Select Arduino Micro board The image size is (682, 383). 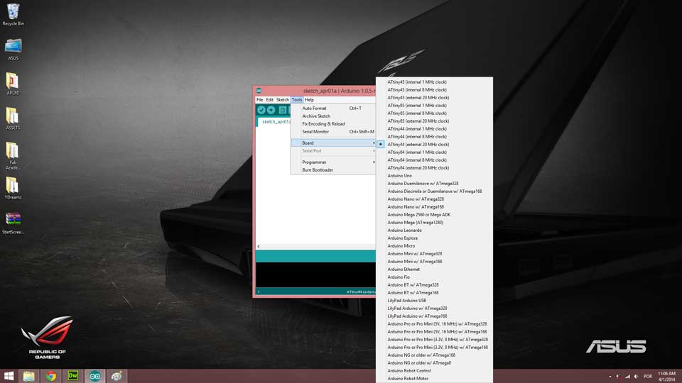click(x=434, y=246)
